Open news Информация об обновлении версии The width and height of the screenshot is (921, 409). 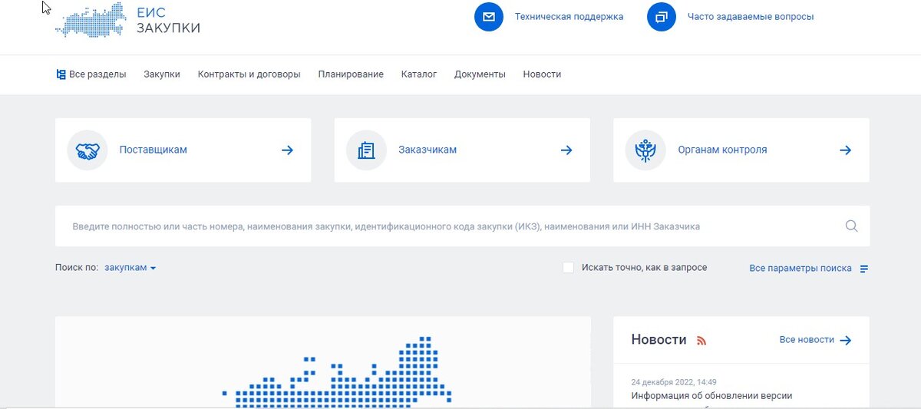pos(711,396)
